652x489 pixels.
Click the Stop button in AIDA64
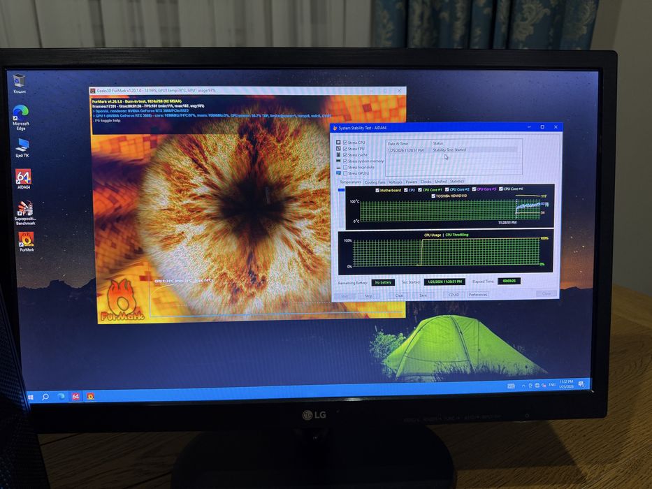click(x=368, y=296)
